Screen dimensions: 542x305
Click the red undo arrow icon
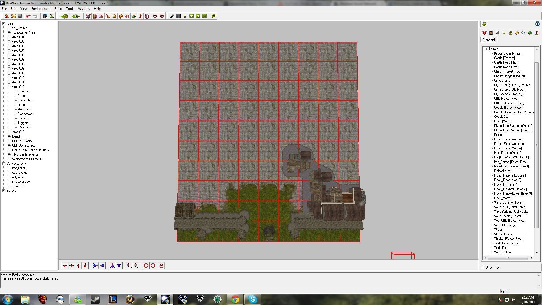click(x=28, y=16)
